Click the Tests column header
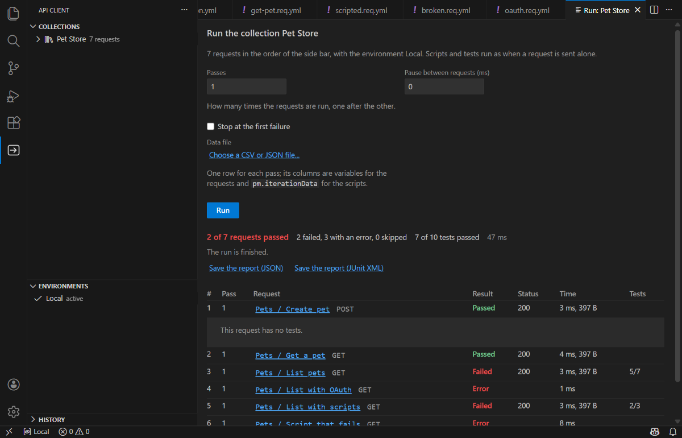682x438 pixels. pyautogui.click(x=638, y=294)
